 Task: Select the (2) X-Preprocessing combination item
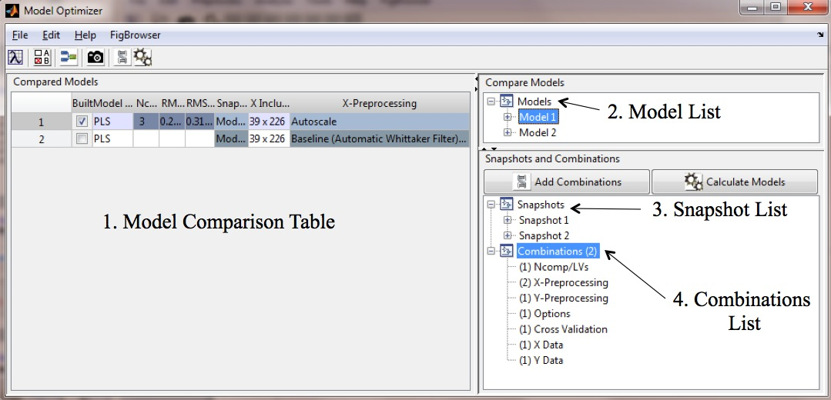click(563, 282)
